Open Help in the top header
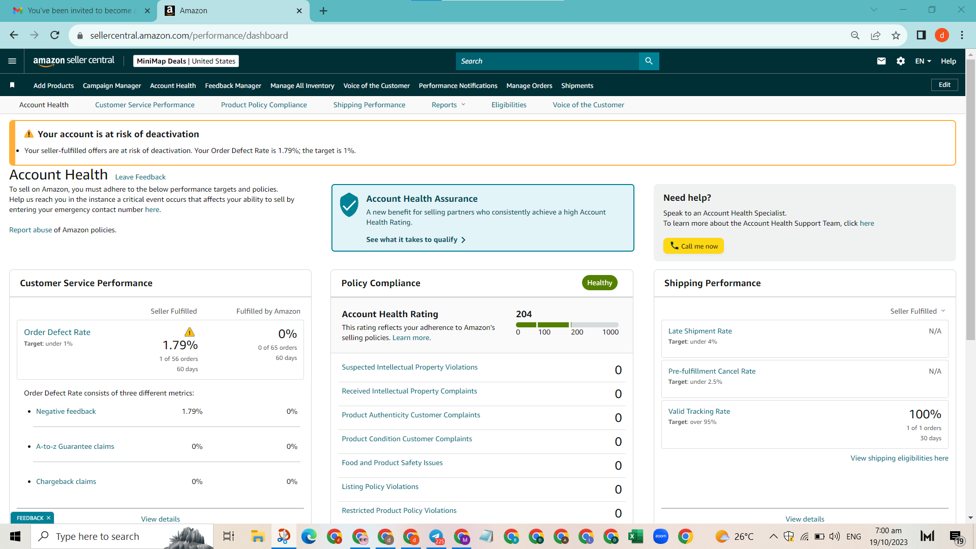This screenshot has height=549, width=976. click(949, 61)
